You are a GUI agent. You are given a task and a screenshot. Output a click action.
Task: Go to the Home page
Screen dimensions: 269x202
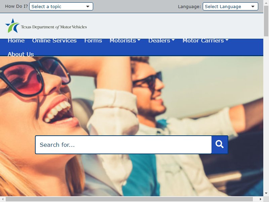(16, 40)
